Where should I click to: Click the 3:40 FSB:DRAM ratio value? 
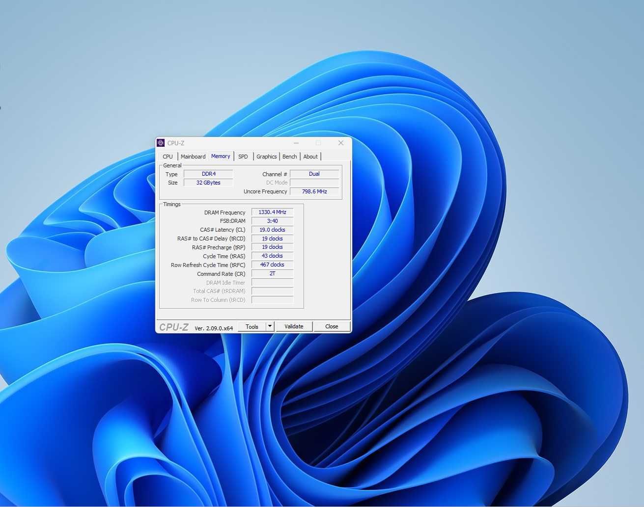[273, 221]
